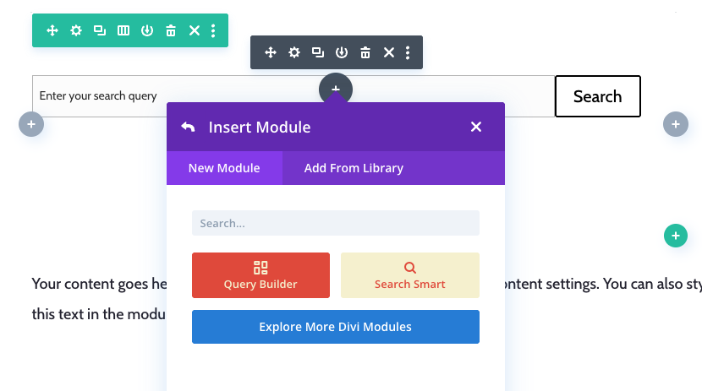Go back using Insert Module arrow icon
Screen dimensions: 702x391
tap(188, 128)
